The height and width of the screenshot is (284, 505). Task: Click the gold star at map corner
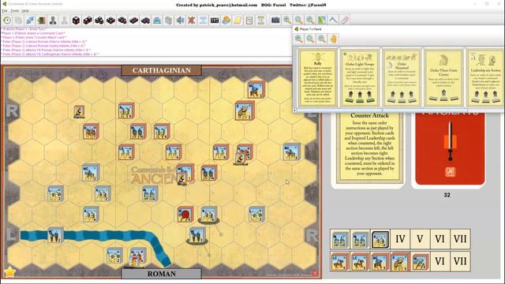tap(9, 272)
